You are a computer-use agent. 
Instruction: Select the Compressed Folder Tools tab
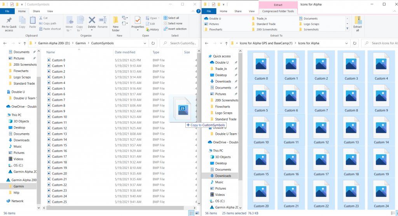tap(278, 11)
